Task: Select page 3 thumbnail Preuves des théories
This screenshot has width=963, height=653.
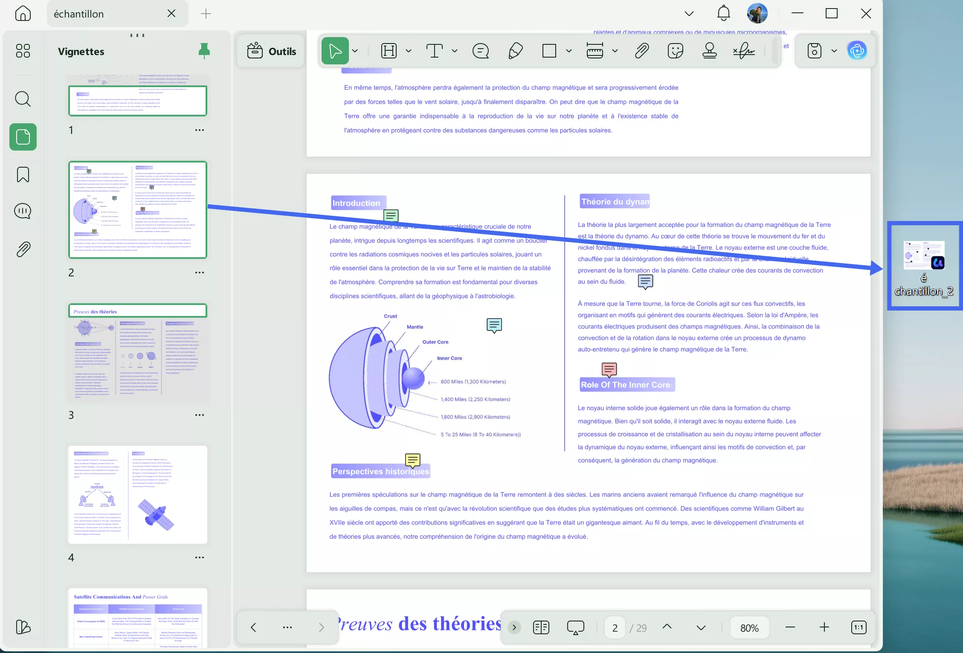Action: 138,353
